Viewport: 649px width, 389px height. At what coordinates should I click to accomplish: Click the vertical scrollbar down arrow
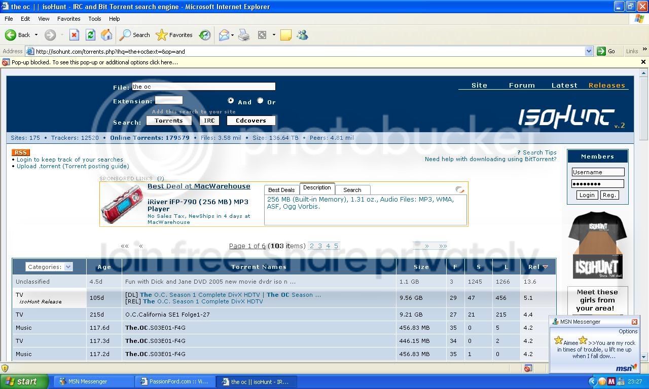[x=644, y=357]
